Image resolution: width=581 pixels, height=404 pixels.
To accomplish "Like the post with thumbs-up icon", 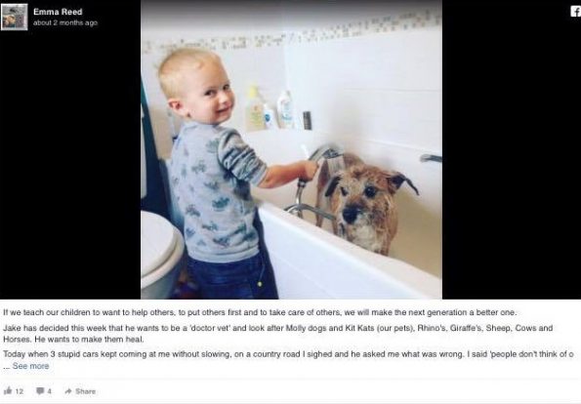I will 8,390.
